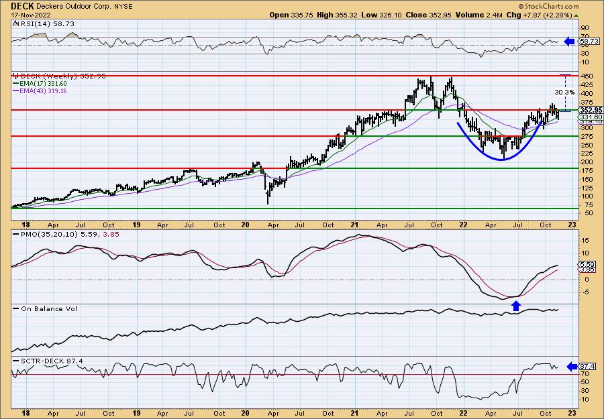Image resolution: width=604 pixels, height=419 pixels.
Task: Click the 352.95 price tag on right axis
Action: (590, 110)
